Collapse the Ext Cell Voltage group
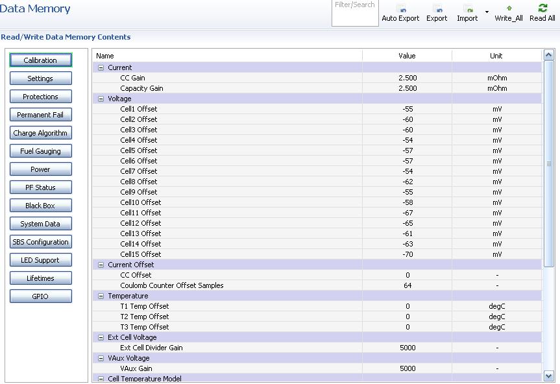 tap(101, 337)
